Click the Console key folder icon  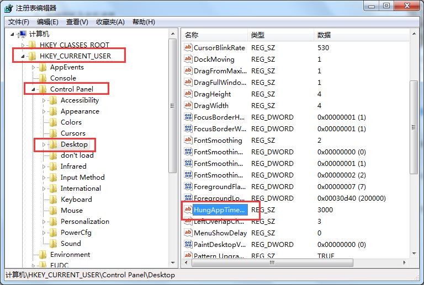click(43, 78)
